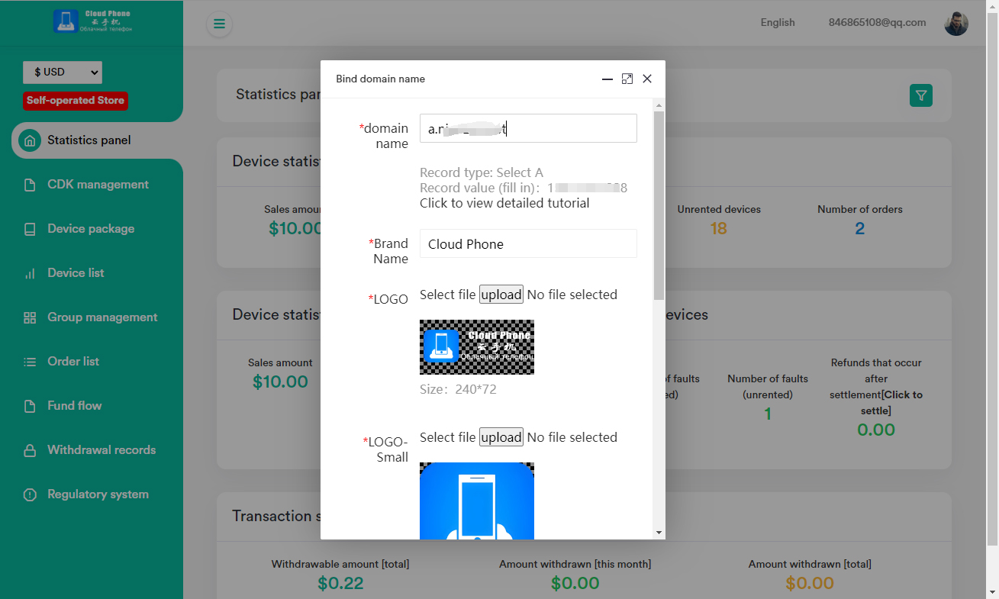Open Statistics panel menu item
Image resolution: width=999 pixels, height=599 pixels.
pos(97,140)
